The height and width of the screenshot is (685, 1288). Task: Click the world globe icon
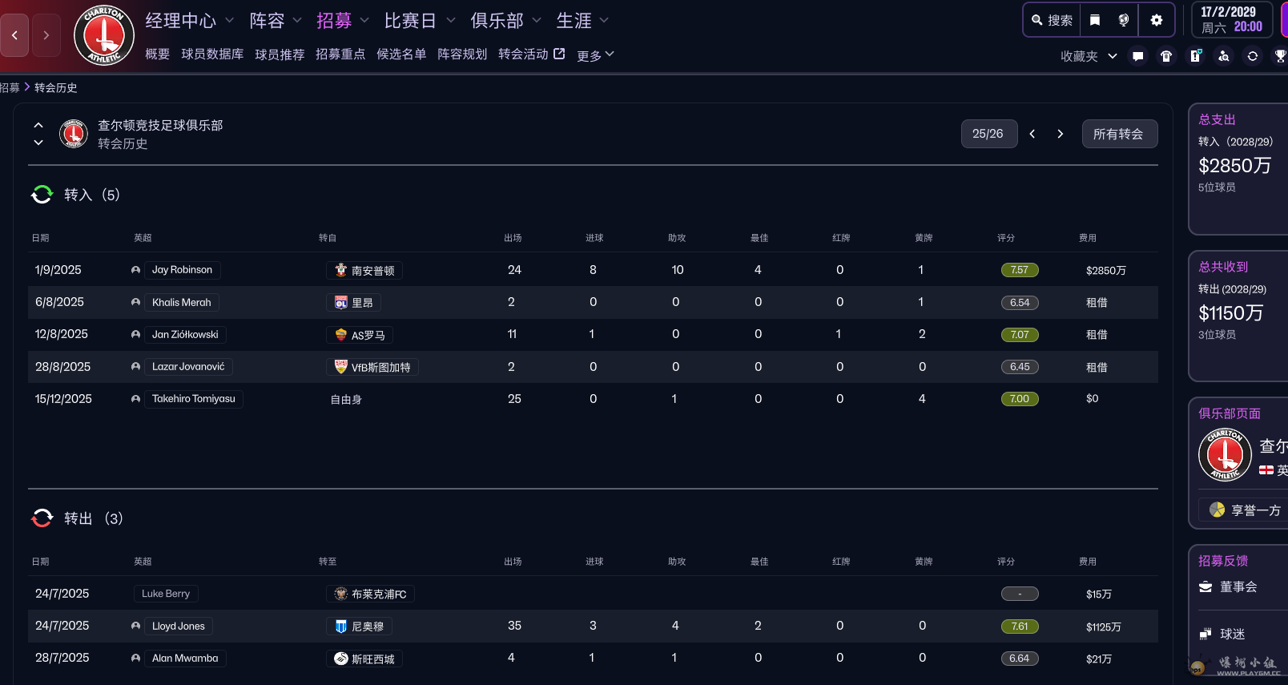[1124, 20]
